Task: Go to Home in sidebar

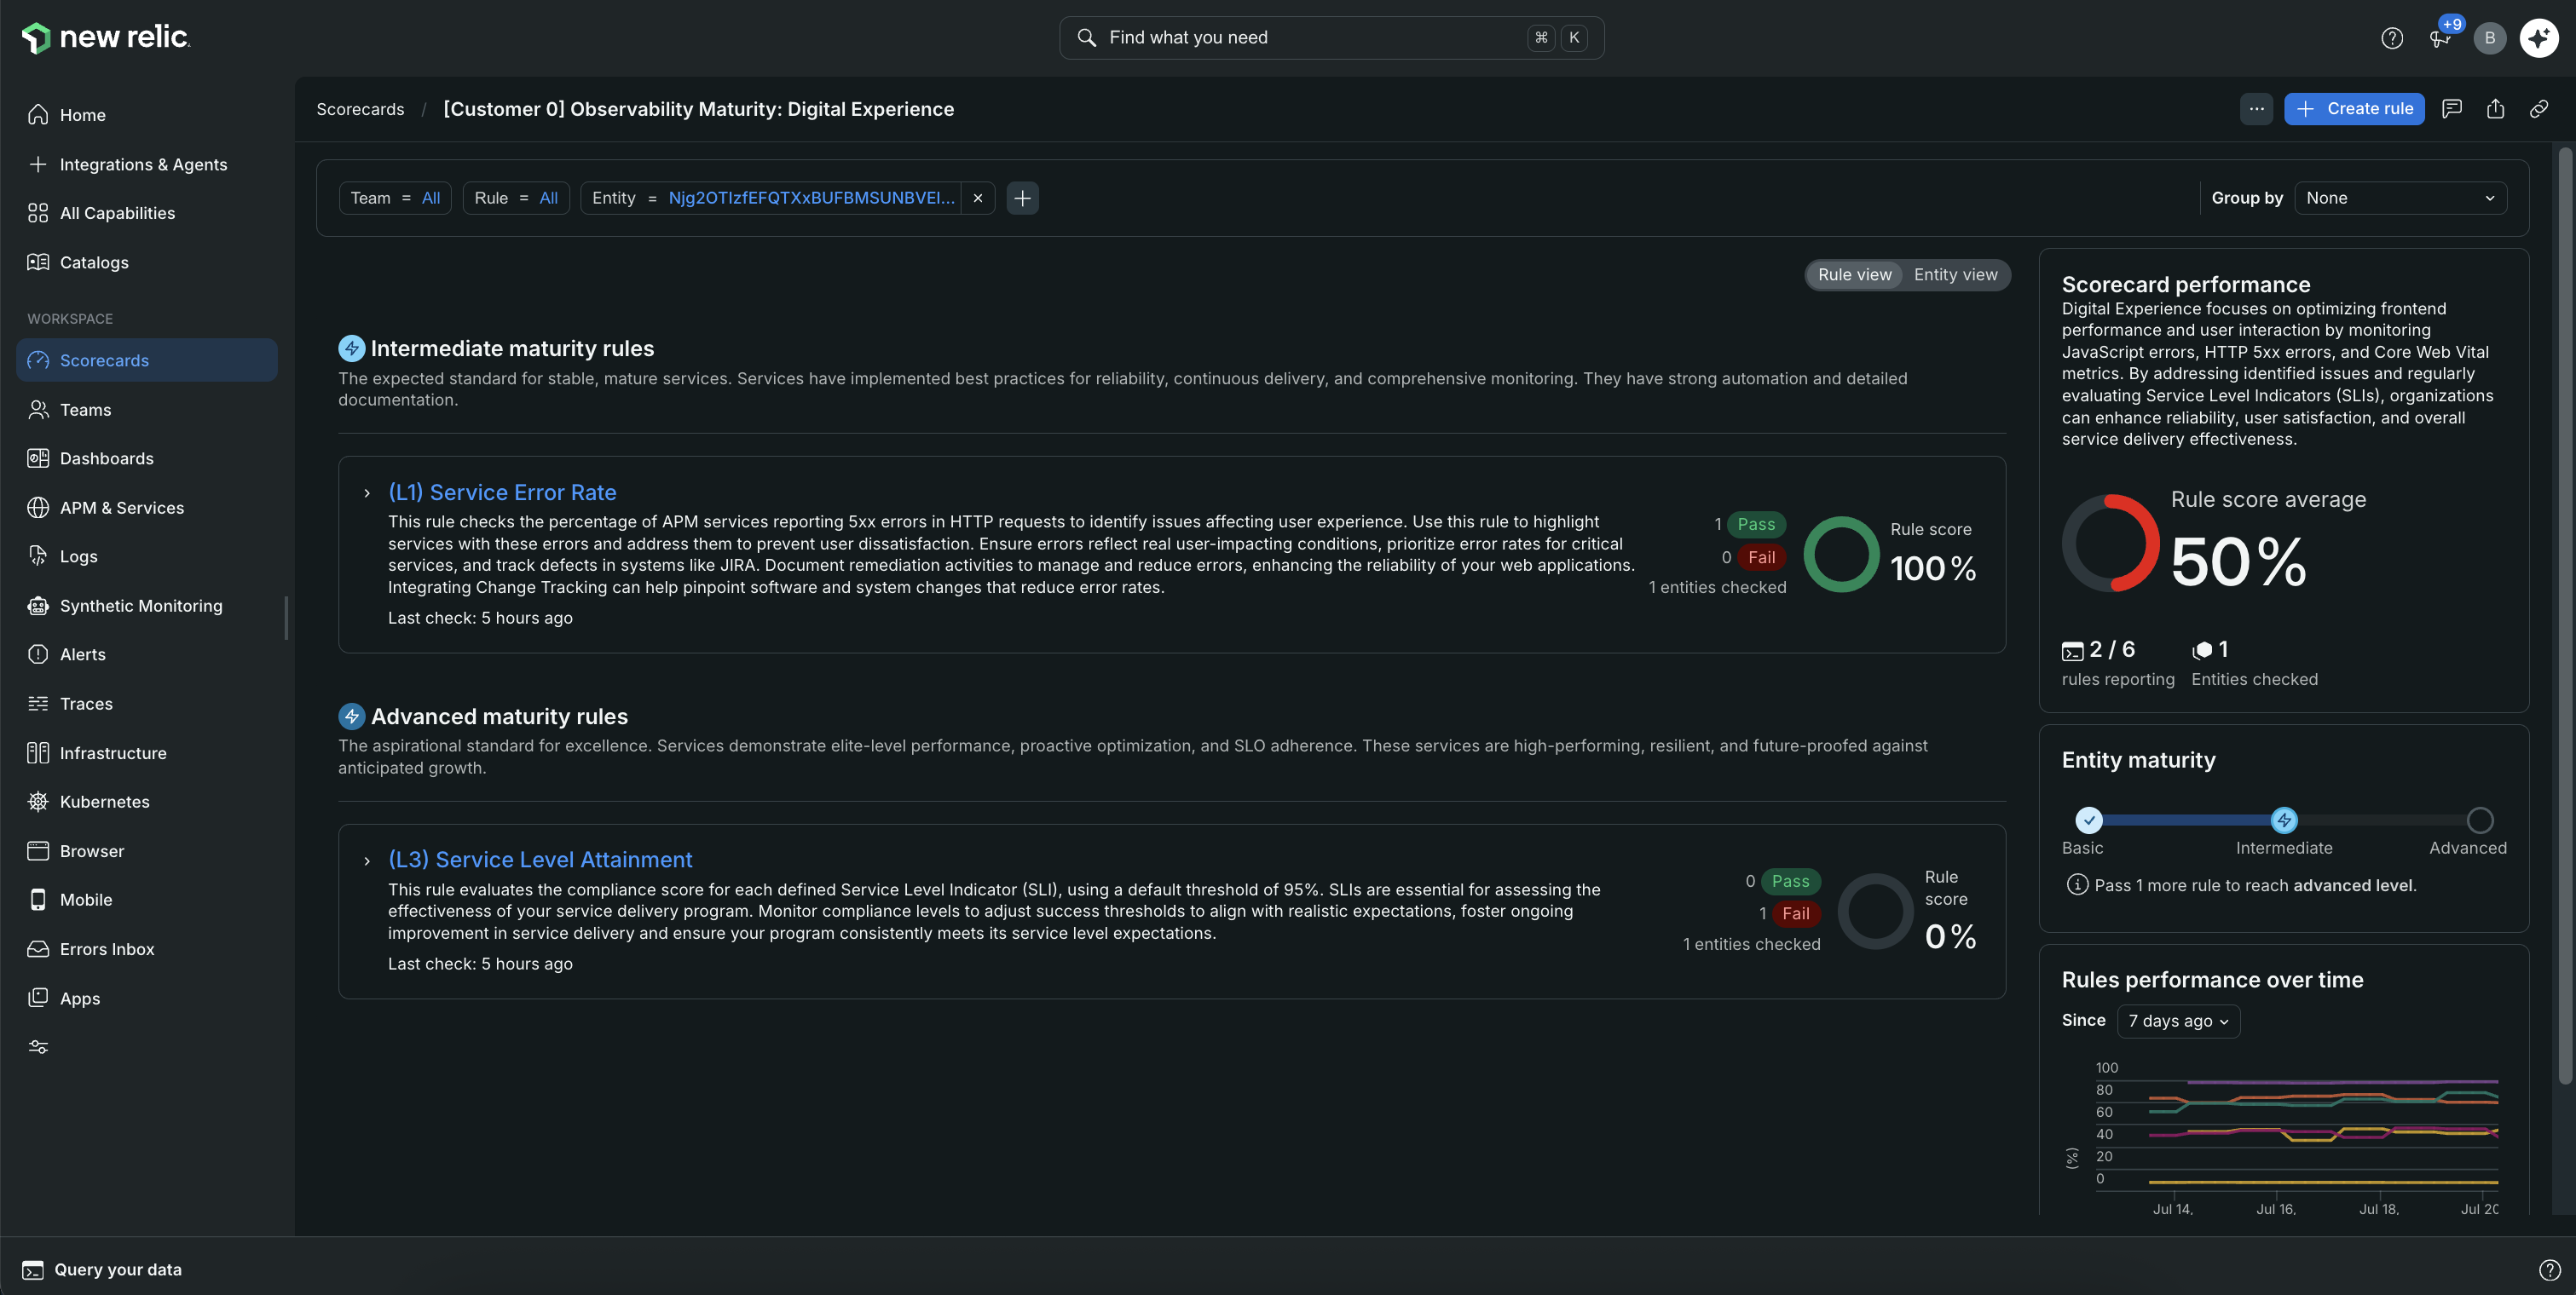Action: [x=147, y=115]
